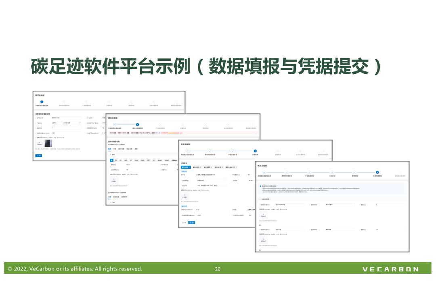Viewport: 436px width, 308px height.
Task: Select the PET material chip
Action: click(x=149, y=160)
